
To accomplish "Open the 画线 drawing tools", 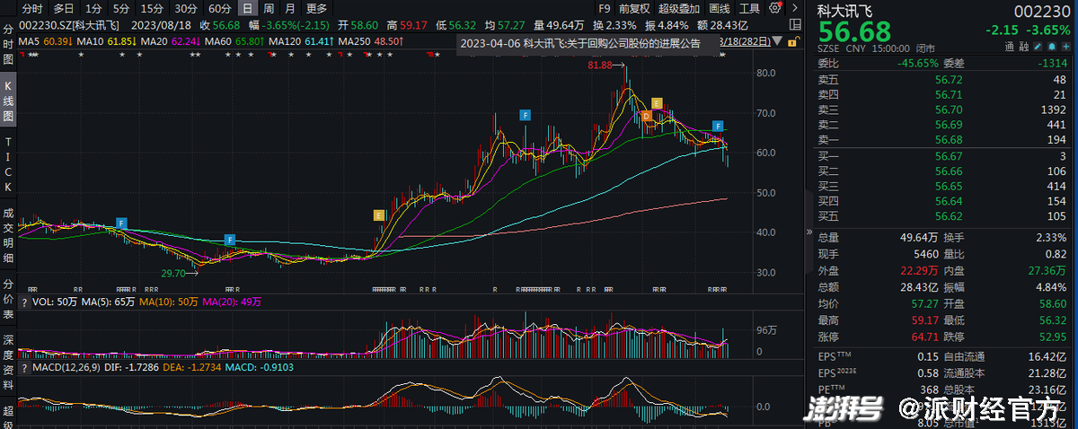I will click(719, 8).
